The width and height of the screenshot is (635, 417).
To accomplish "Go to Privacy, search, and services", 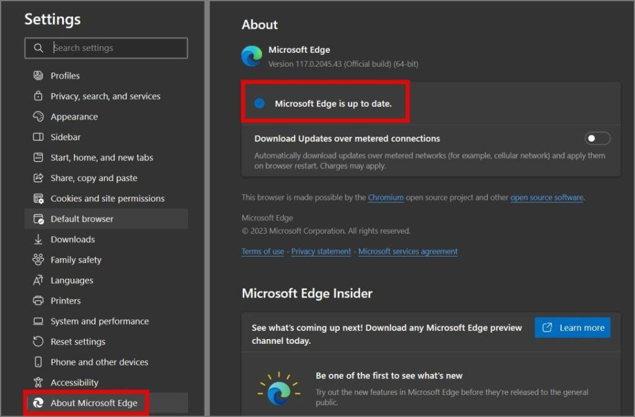I will tap(106, 96).
